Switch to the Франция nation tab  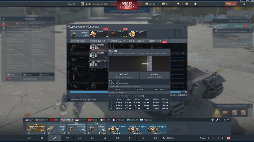pos(118,120)
